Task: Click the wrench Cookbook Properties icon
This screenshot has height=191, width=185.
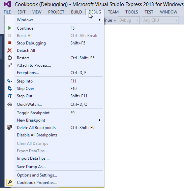Action: (x=10, y=182)
